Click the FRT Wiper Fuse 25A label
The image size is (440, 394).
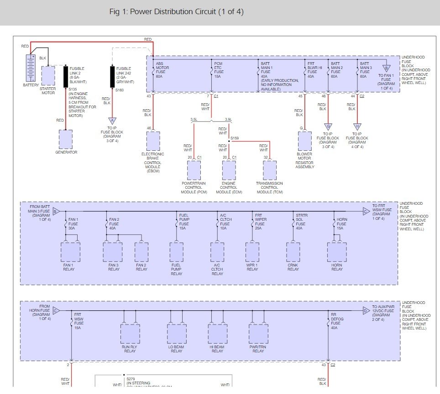(x=261, y=222)
